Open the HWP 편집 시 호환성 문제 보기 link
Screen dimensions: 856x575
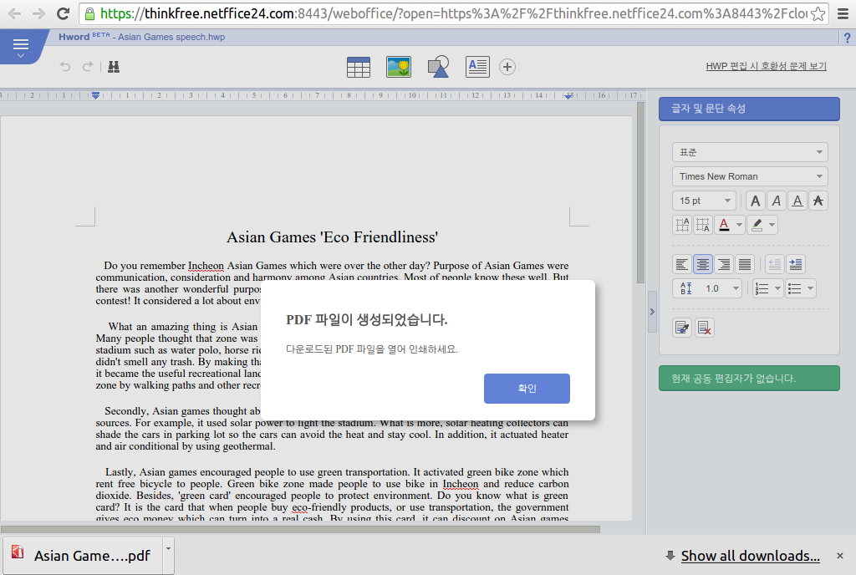(x=766, y=67)
